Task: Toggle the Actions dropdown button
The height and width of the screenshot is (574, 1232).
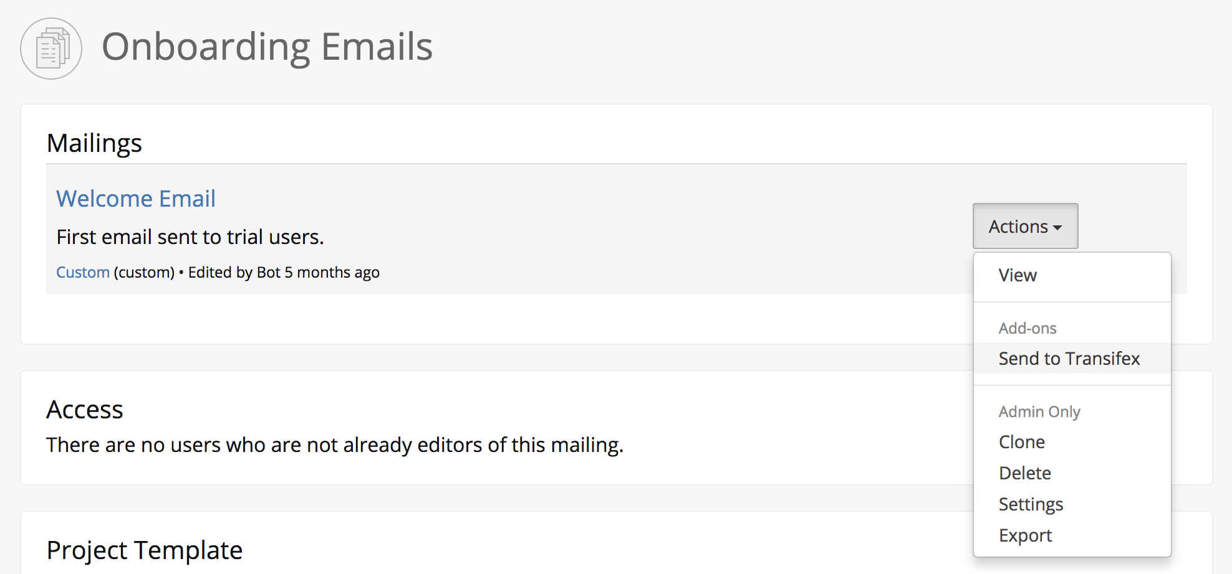Action: (x=1025, y=226)
